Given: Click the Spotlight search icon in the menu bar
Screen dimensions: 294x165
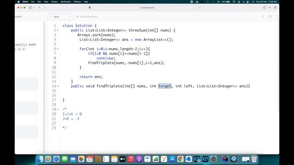Looking at the screenshot, I should (243, 2).
